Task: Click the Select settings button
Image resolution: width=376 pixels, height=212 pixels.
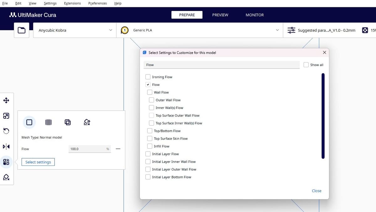Action: [38, 162]
